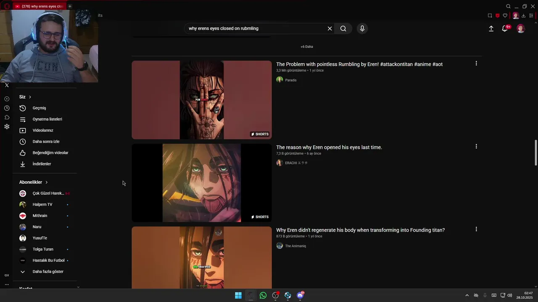Image resolution: width=538 pixels, height=302 pixels.
Task: Play the Founding titan video thumbnail
Action: click(202, 258)
